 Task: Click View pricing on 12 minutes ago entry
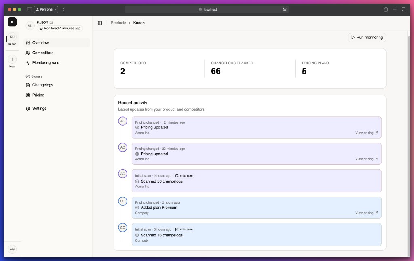(x=366, y=133)
